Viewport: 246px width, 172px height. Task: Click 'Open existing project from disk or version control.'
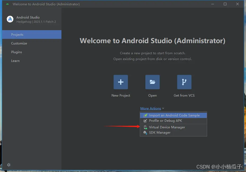point(153,59)
